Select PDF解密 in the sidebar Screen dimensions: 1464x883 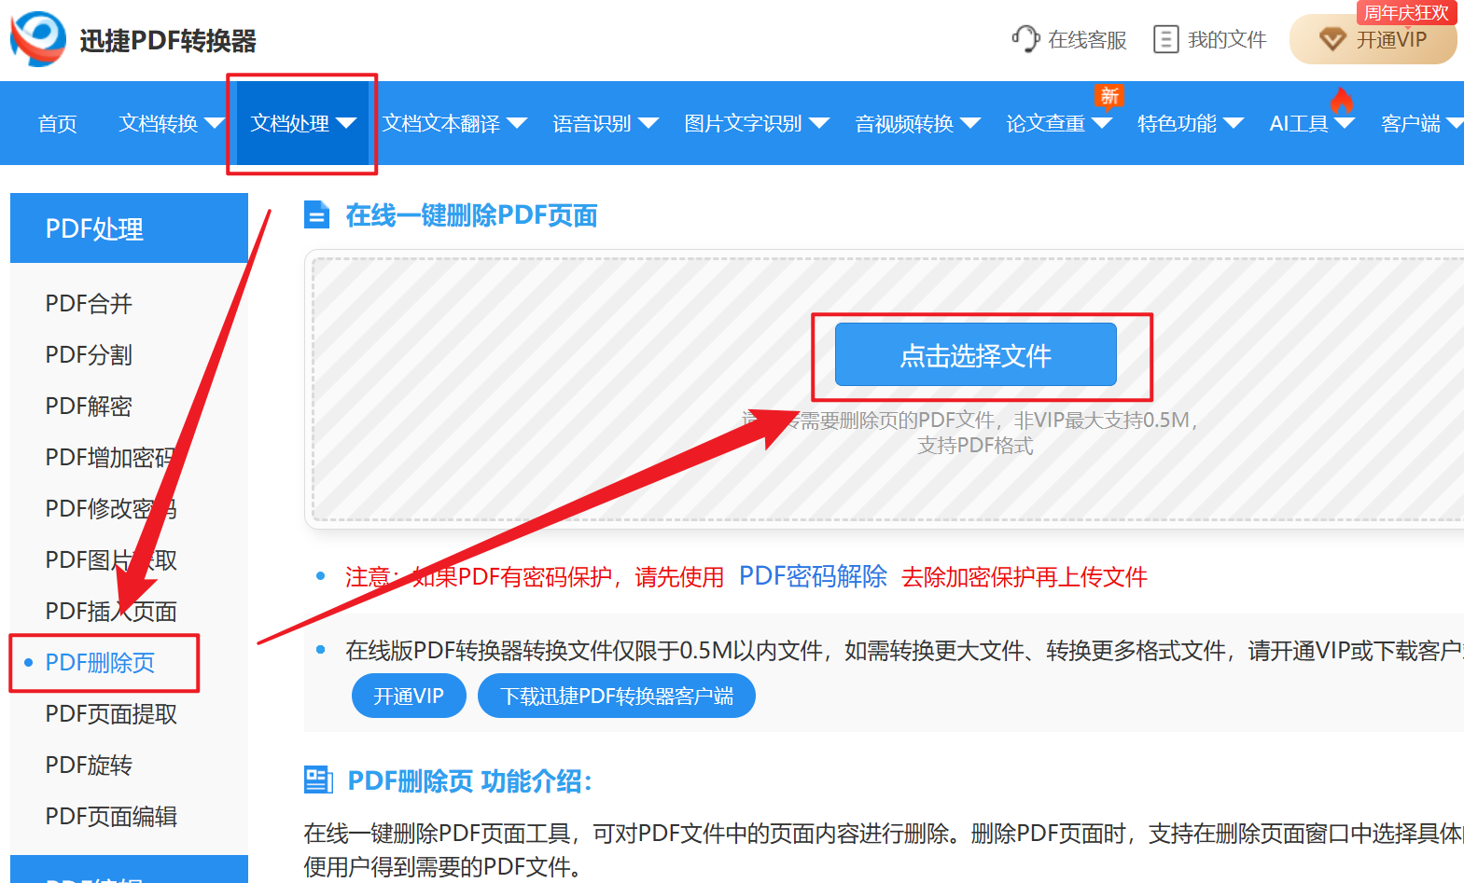click(89, 406)
